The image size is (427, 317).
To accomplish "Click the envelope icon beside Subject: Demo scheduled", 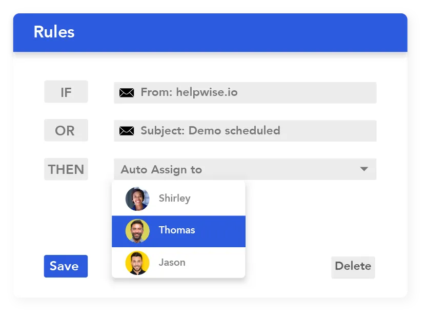I will [127, 131].
